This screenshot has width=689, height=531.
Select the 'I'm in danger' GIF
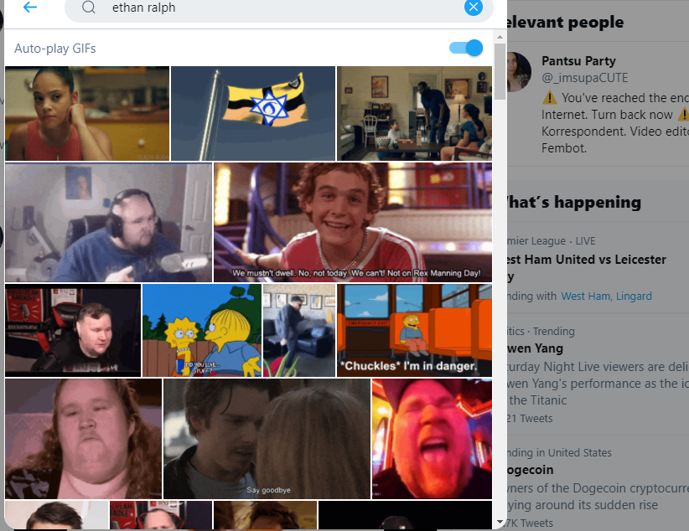coord(414,330)
